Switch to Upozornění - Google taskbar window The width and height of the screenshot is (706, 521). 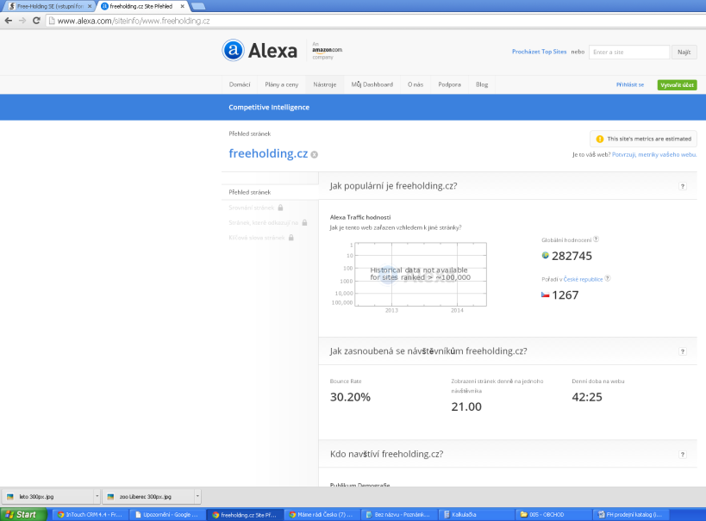tap(167, 514)
